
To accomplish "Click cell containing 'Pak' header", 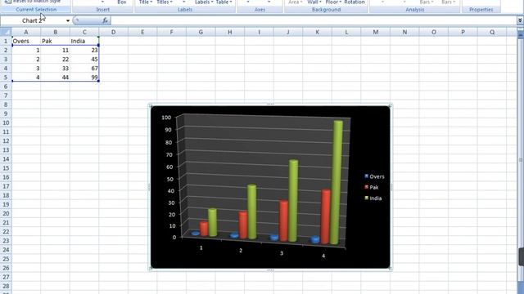I will [55, 41].
